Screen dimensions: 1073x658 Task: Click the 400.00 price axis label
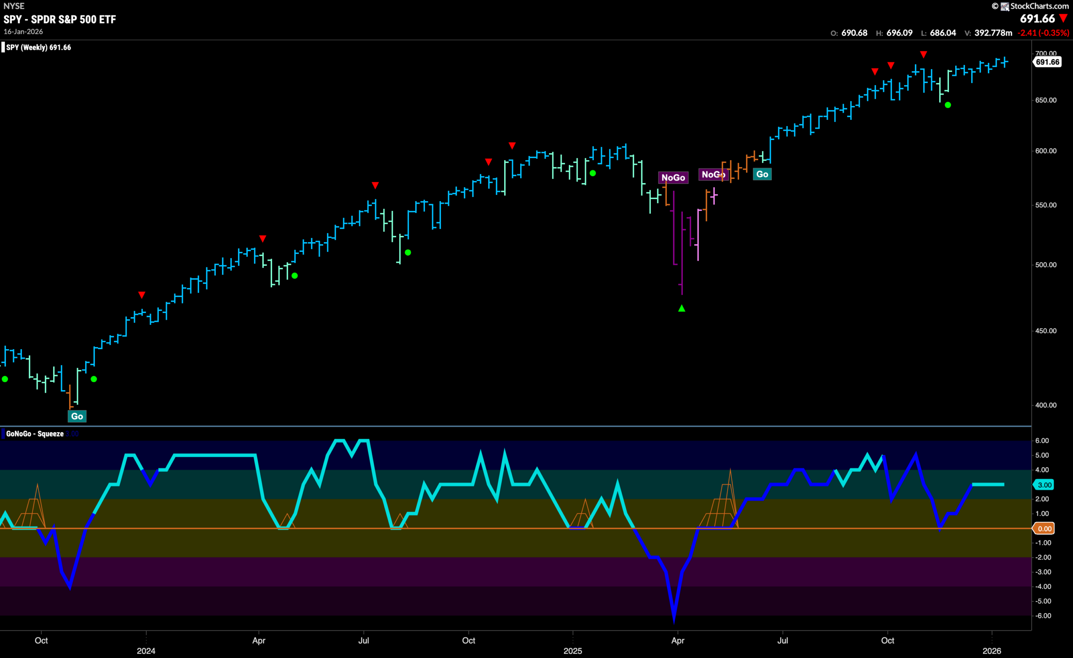pos(1046,405)
